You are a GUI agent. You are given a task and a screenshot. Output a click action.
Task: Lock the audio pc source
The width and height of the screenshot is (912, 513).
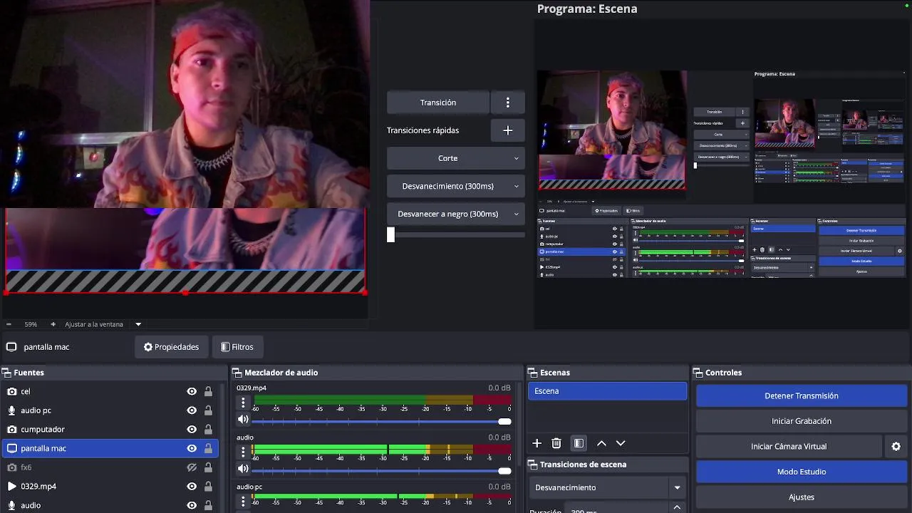[x=208, y=410]
